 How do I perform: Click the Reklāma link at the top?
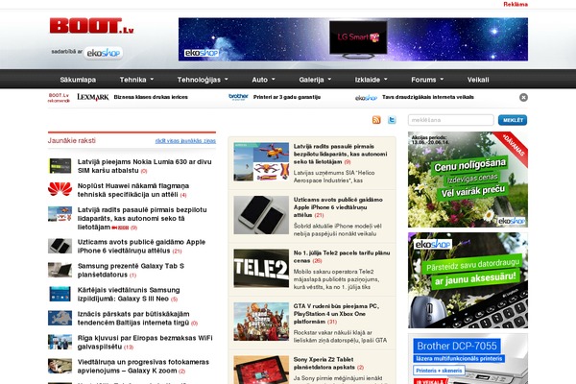tap(516, 5)
